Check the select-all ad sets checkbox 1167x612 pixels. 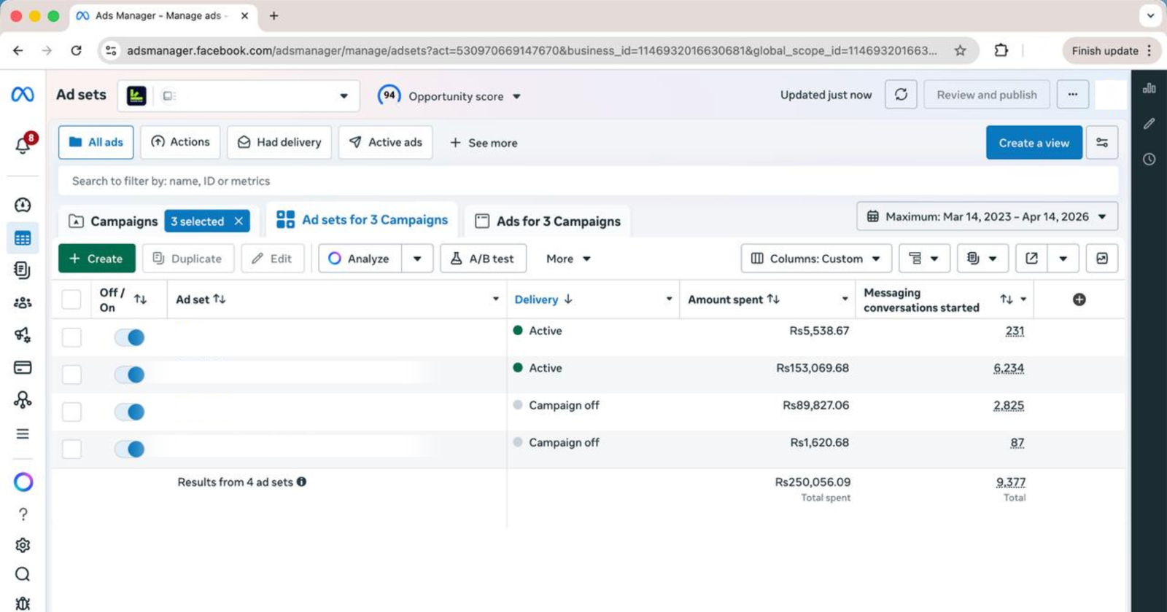pos(71,299)
